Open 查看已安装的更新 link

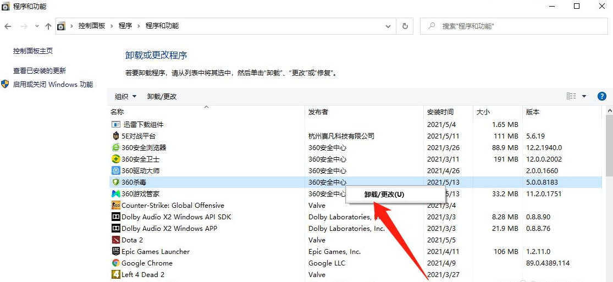40,71
